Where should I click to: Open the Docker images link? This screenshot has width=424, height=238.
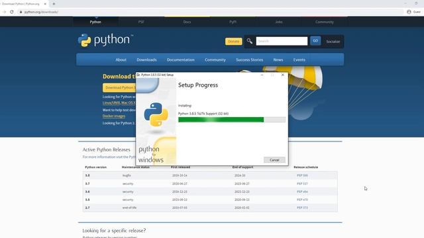114,116
